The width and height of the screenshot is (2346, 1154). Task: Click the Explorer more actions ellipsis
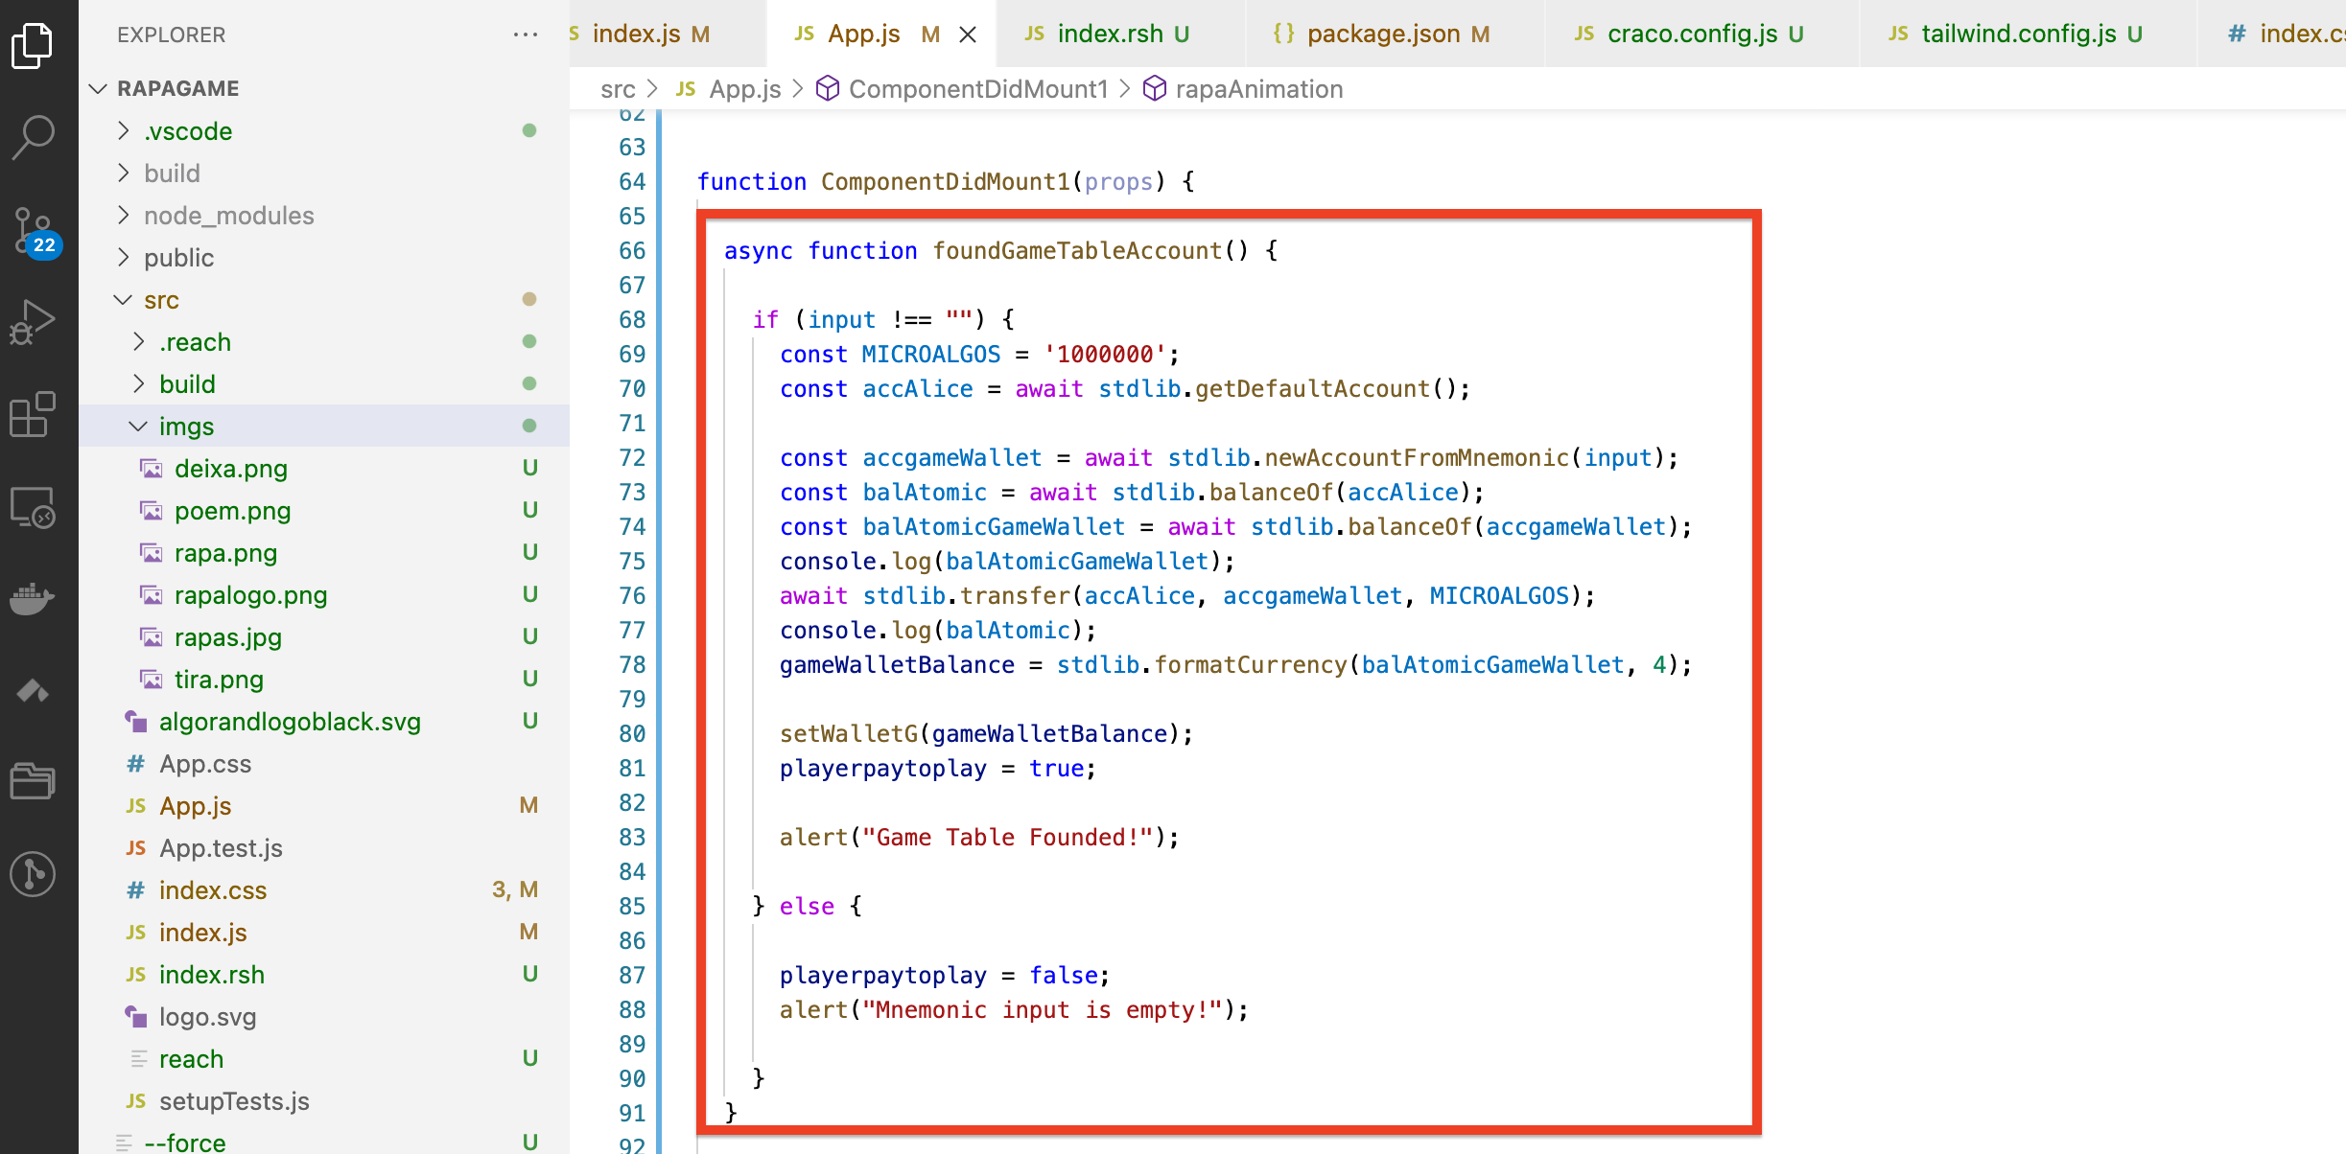pyautogui.click(x=525, y=35)
